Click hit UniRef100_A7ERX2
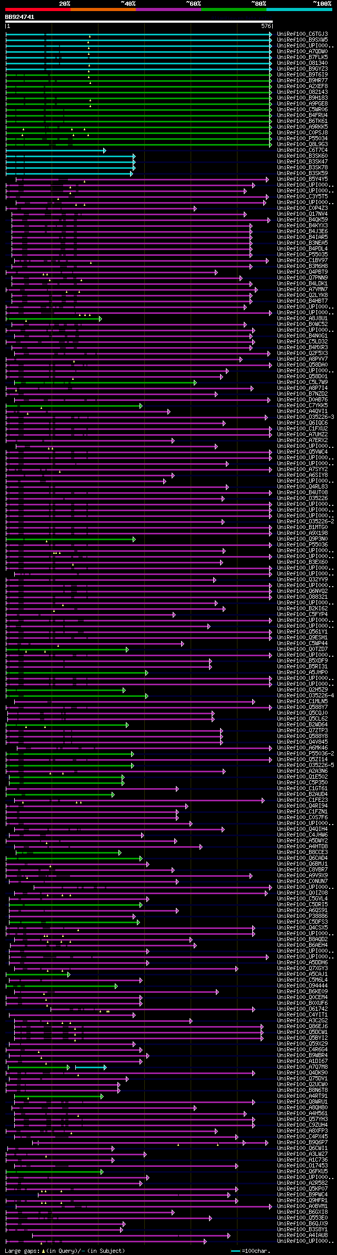The height and width of the screenshot is (1255, 337). [302, 440]
